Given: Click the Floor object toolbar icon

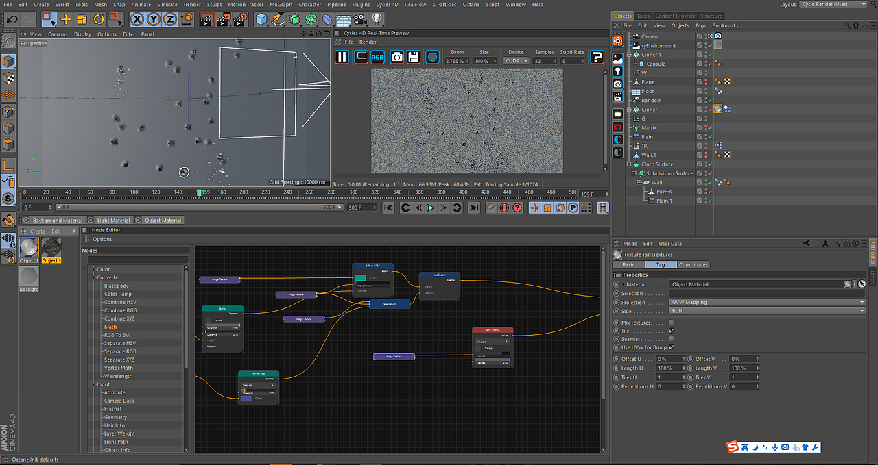Looking at the screenshot, I should [344, 19].
